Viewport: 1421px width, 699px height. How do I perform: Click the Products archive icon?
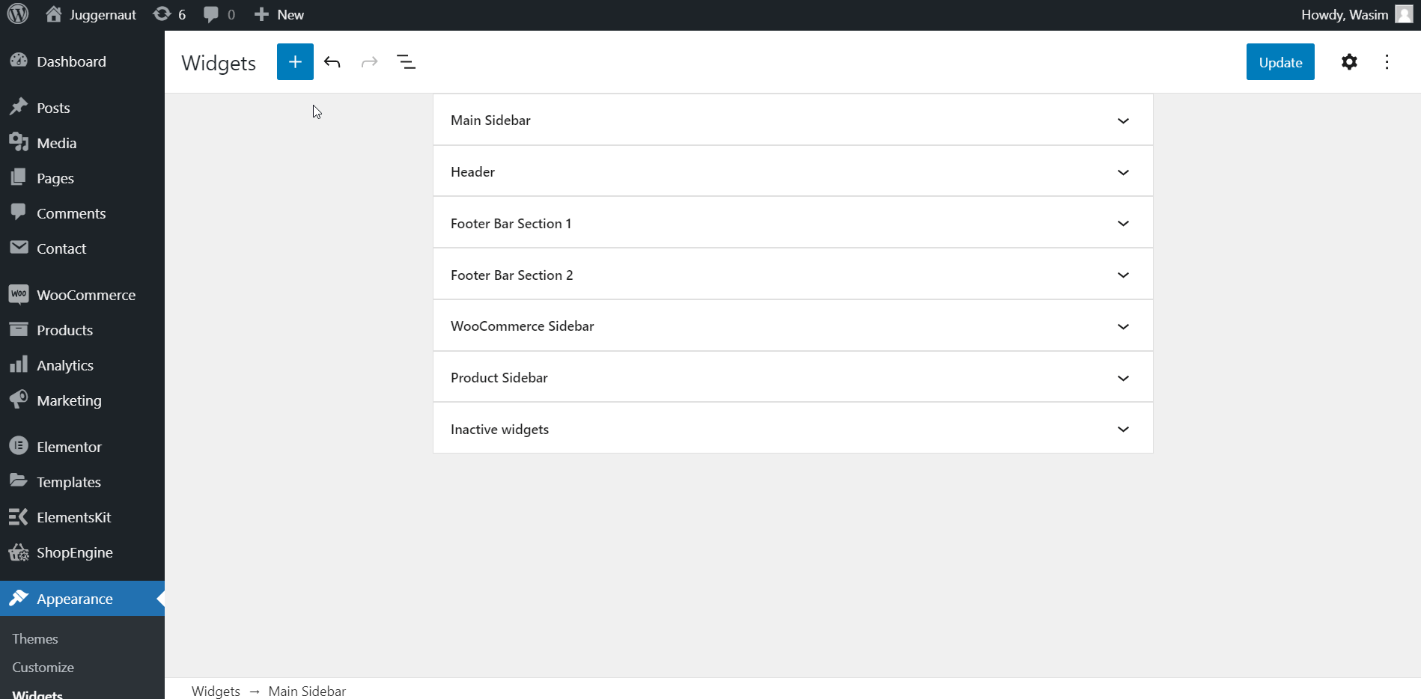19,329
